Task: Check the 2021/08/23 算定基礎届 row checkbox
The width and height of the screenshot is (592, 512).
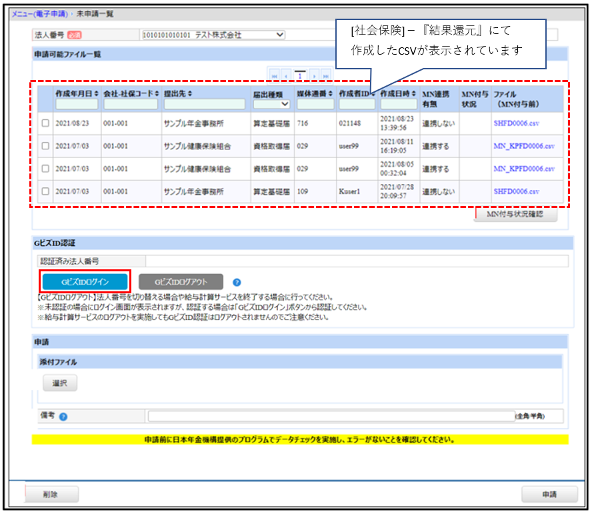Action: (x=45, y=123)
